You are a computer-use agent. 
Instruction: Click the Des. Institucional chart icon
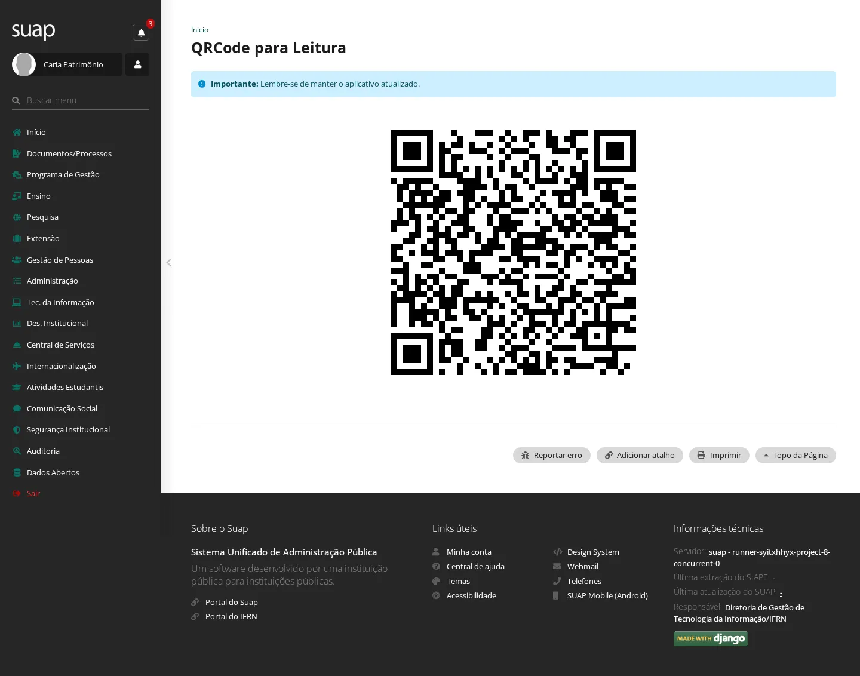pos(17,323)
